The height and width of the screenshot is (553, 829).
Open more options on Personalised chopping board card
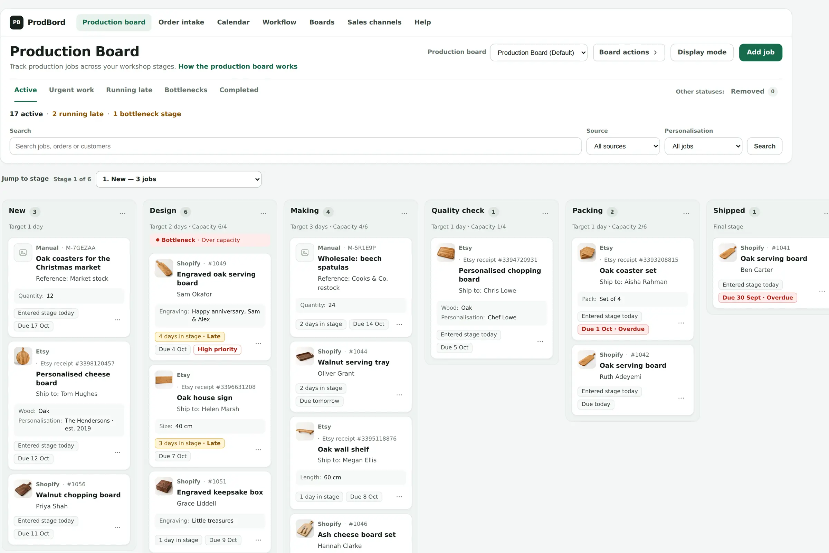[540, 341]
